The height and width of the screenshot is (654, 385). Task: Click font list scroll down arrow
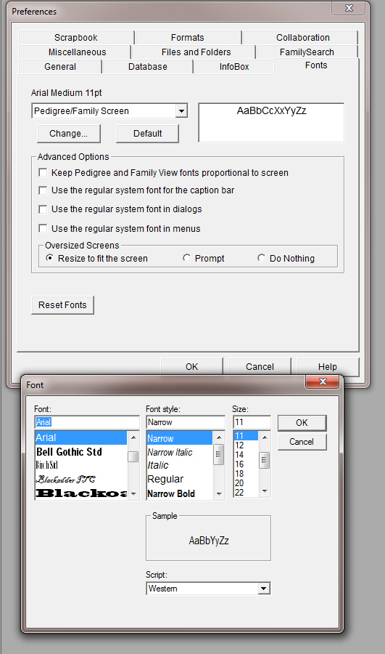coord(133,493)
